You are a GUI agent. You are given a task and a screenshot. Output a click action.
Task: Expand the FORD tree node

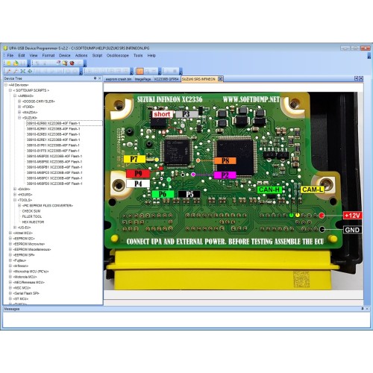[19, 107]
